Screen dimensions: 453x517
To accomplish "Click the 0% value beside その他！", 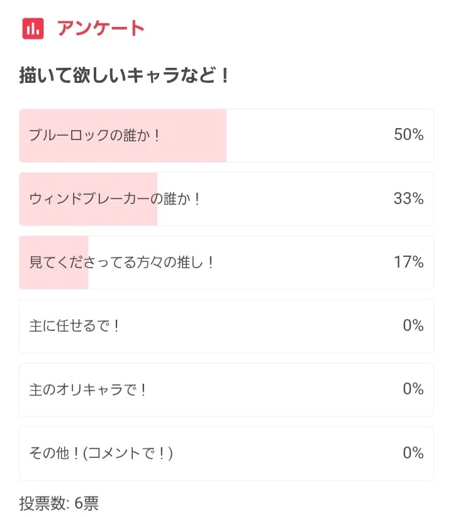I will (413, 453).
